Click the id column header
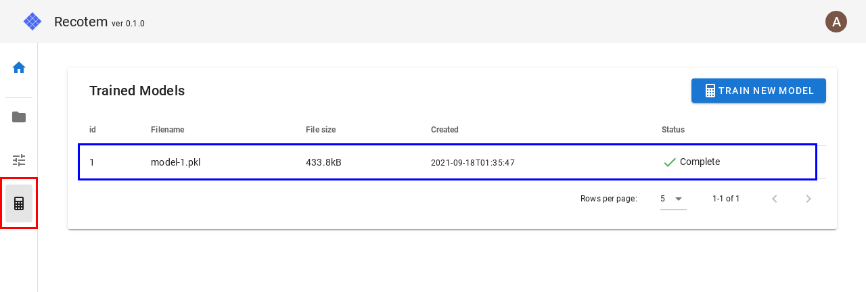 pyautogui.click(x=93, y=130)
